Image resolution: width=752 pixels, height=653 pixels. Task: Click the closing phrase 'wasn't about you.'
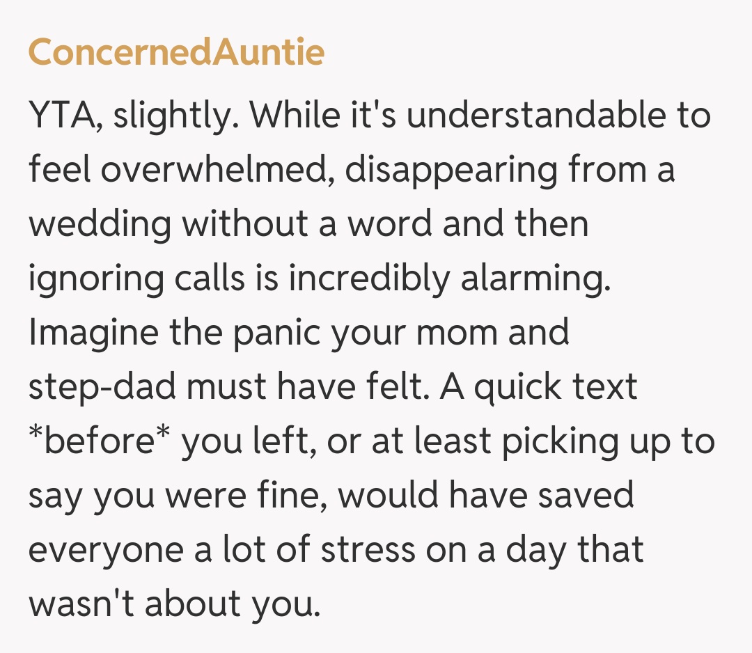pyautogui.click(x=174, y=604)
